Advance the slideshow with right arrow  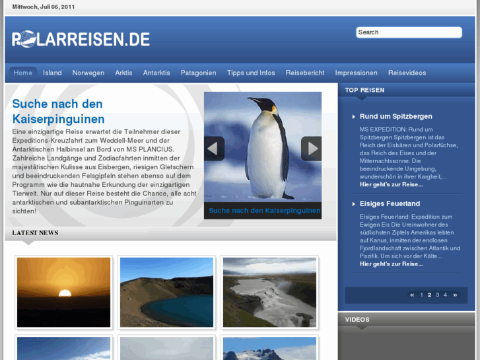(x=312, y=149)
